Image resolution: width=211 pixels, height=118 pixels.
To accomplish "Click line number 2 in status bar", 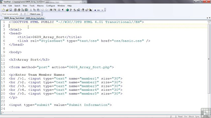I will (x=171, y=117).
